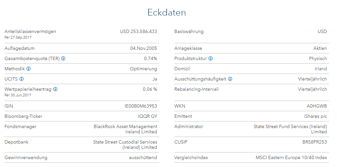This screenshot has height=167, width=337.
Task: Select the ISIN value IE00B0M63953
Action: (x=138, y=106)
